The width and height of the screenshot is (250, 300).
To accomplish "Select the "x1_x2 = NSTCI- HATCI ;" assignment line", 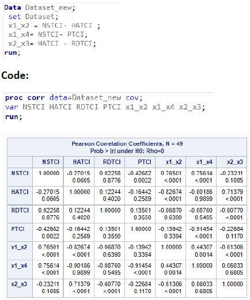I will (54, 25).
